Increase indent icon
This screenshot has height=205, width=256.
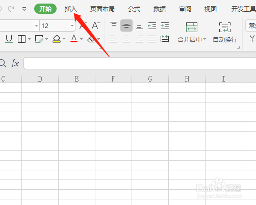point(165,25)
